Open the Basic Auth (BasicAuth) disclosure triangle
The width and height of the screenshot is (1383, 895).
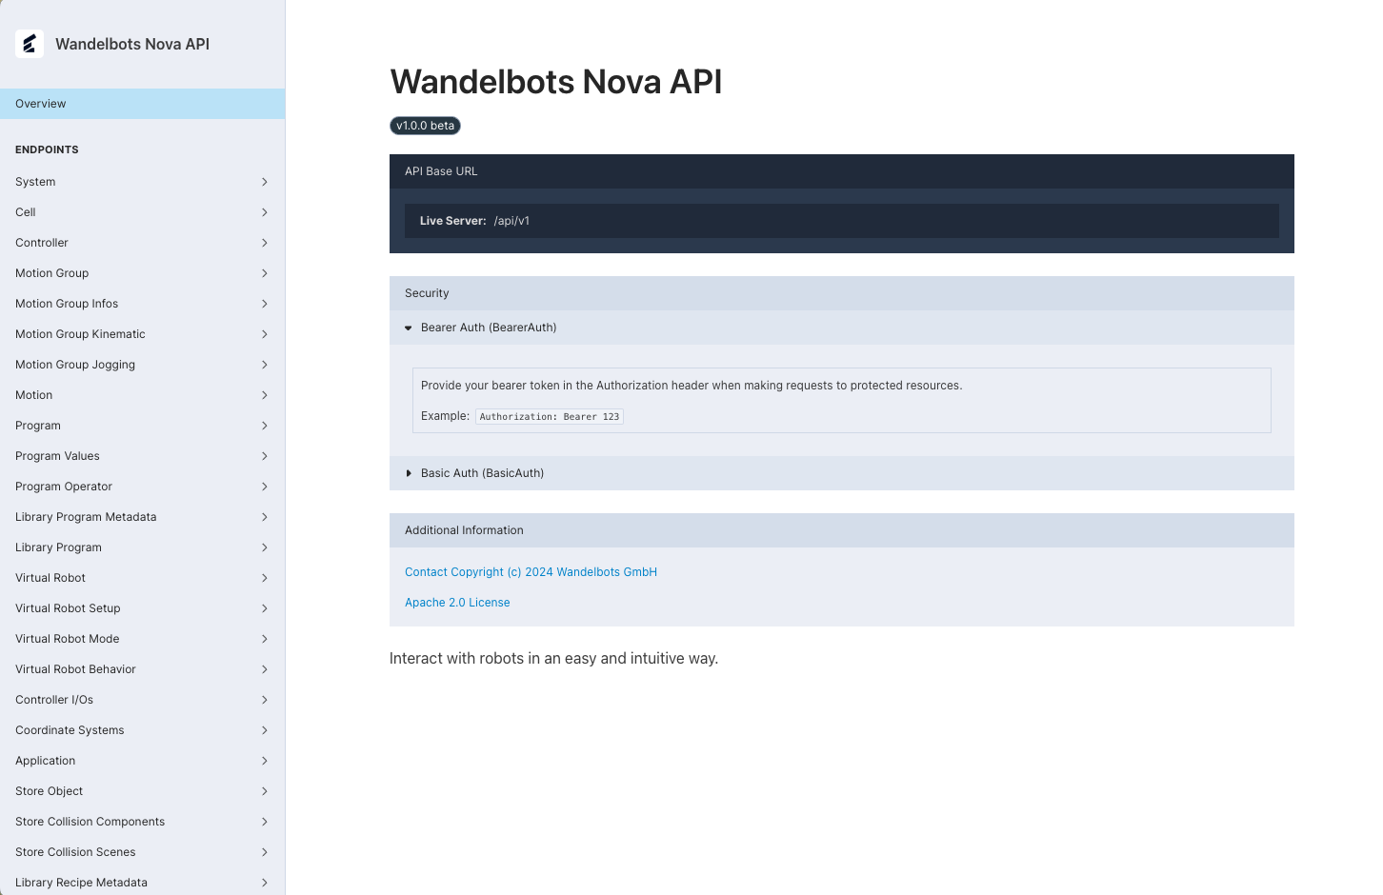409,472
